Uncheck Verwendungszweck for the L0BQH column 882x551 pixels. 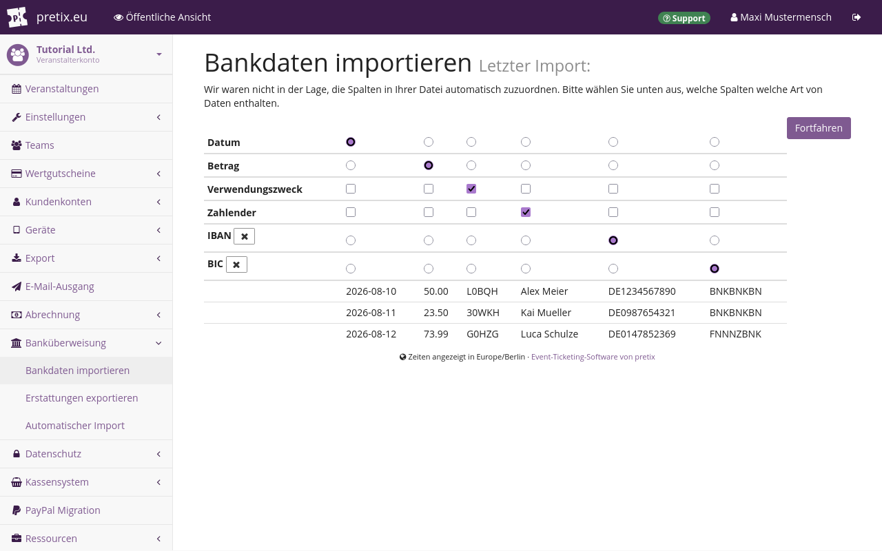coord(471,189)
